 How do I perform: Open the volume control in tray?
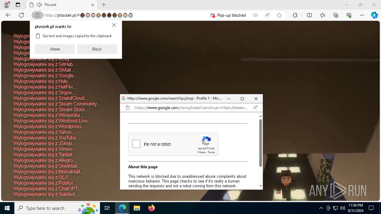pos(342,208)
